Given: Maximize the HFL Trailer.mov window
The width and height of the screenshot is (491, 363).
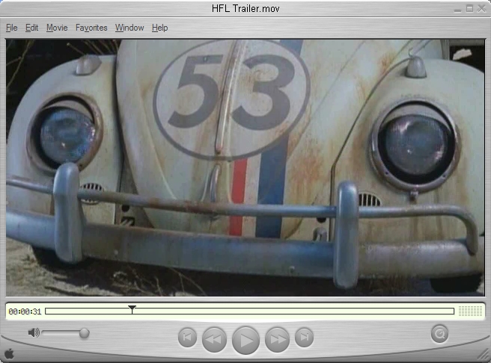Looking at the screenshot, I should 469,9.
